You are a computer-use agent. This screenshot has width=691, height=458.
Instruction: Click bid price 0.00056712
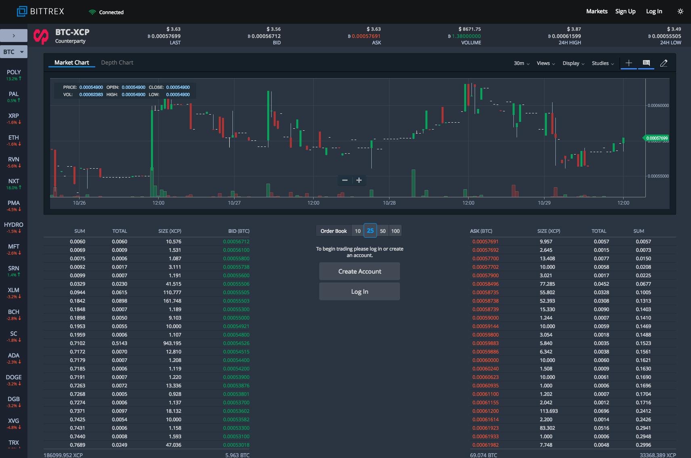[x=236, y=242]
